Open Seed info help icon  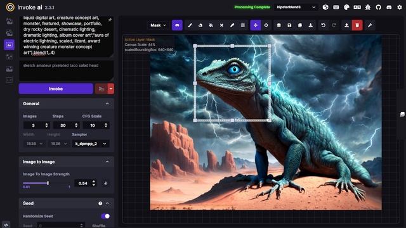click(100, 203)
